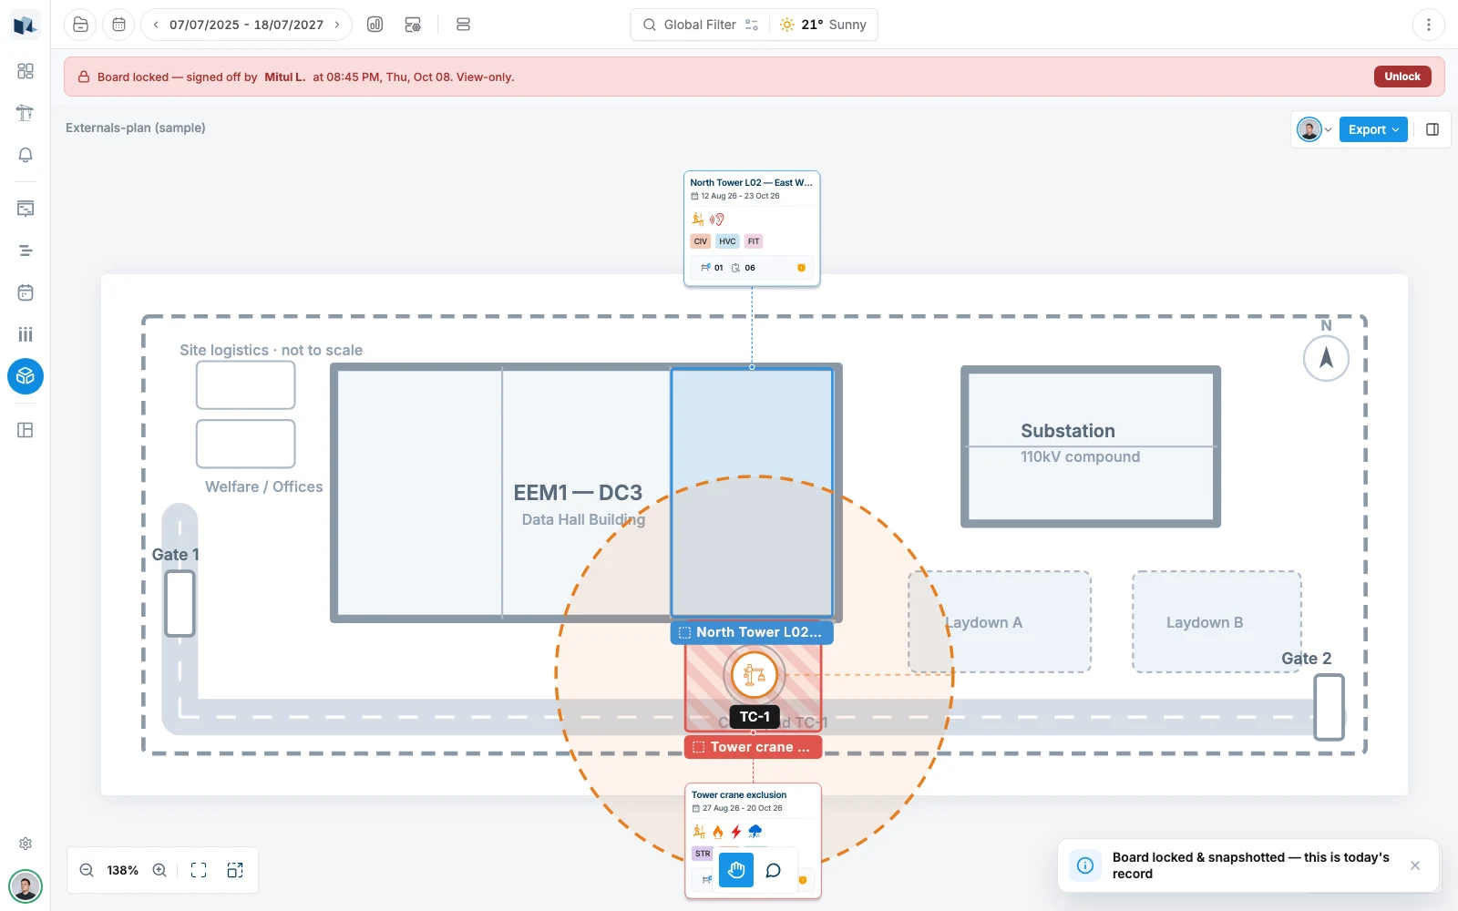The image size is (1458, 911).
Task: Open the crane icon in the sidebar
Action: 26,113
